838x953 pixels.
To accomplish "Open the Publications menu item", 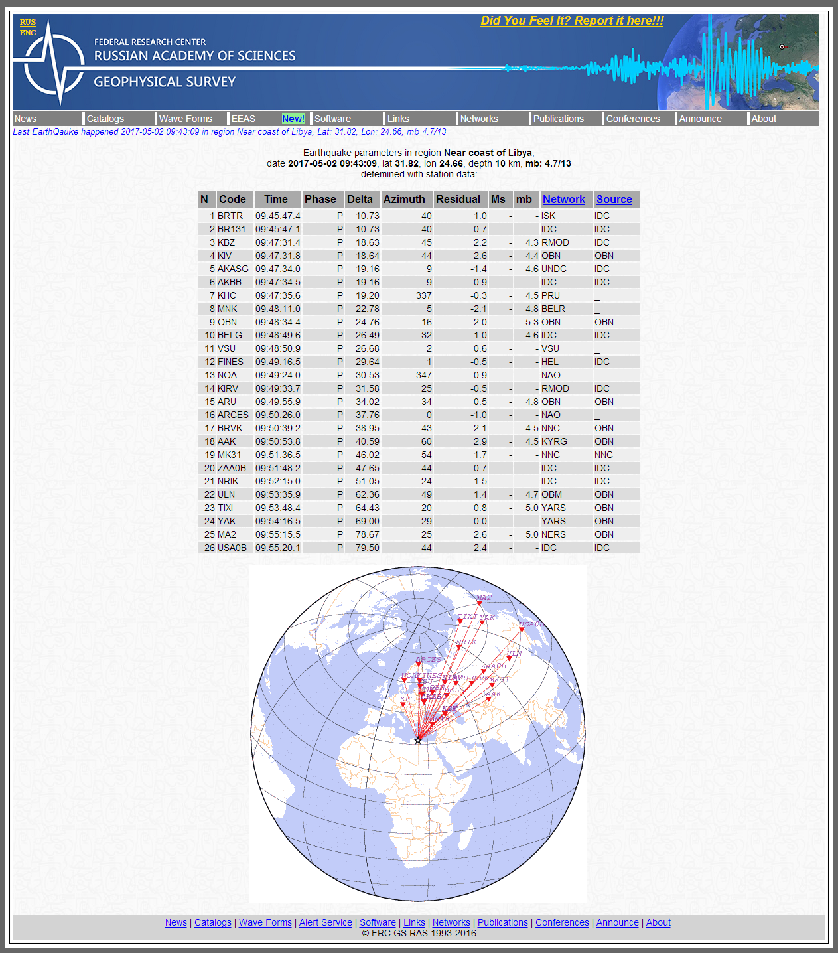I will [558, 119].
